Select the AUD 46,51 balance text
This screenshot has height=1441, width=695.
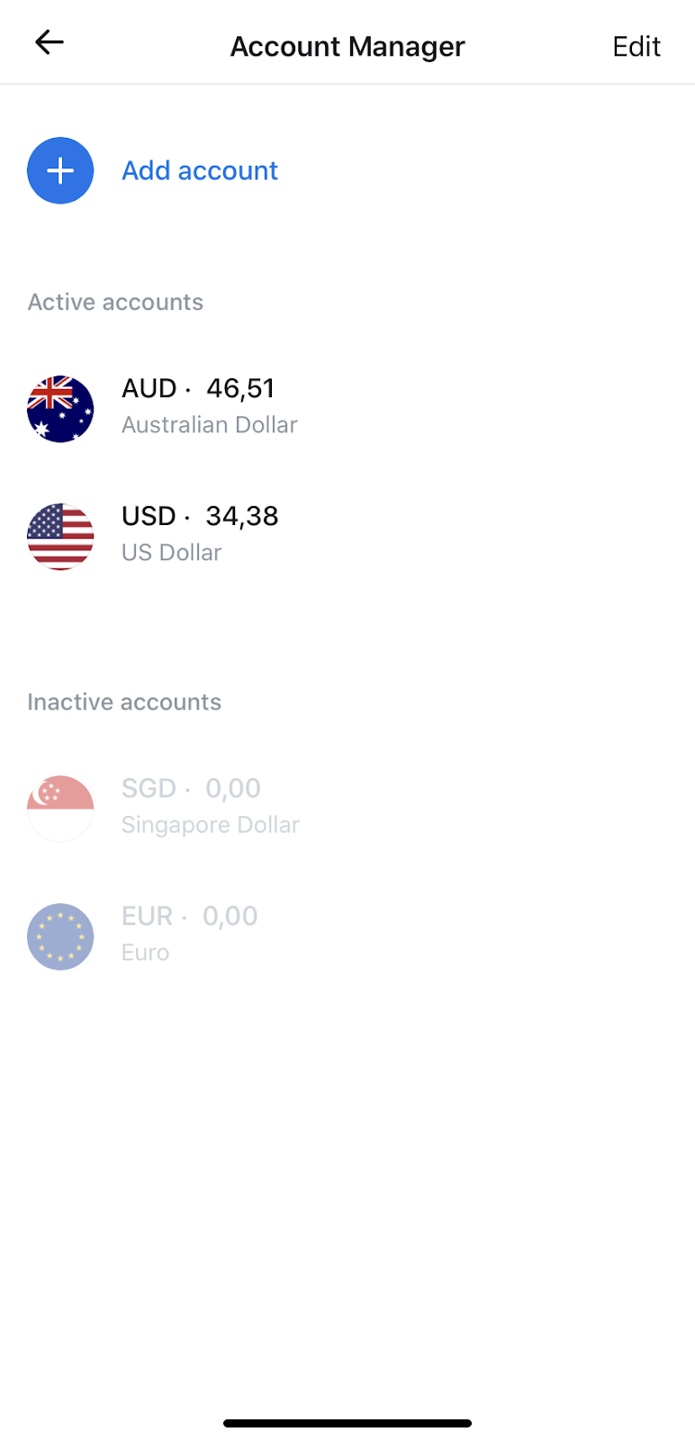click(198, 389)
